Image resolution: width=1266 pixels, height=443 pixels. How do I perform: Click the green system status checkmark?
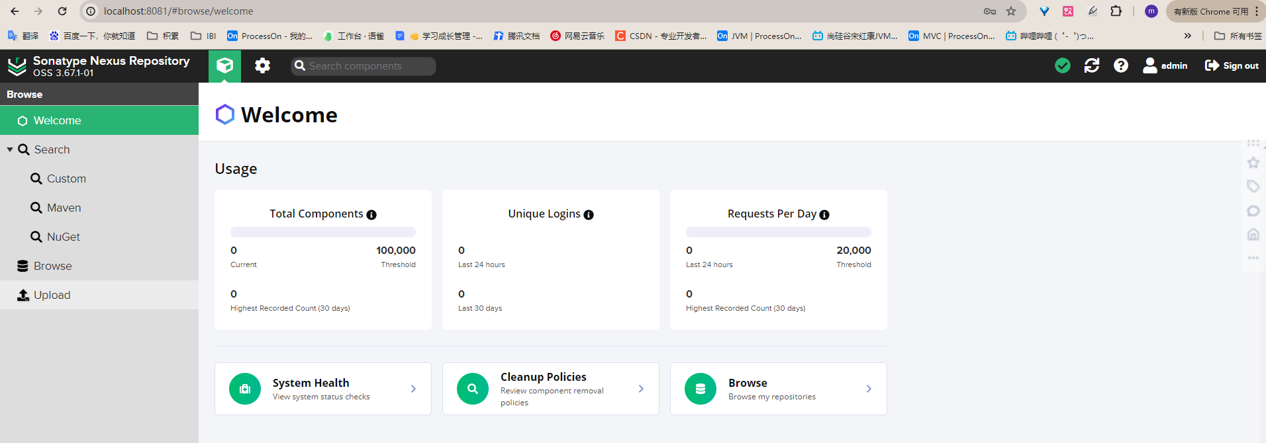tap(1062, 65)
